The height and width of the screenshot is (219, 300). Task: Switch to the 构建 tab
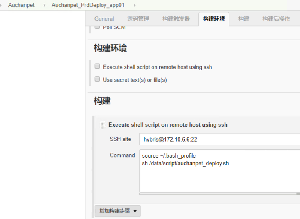point(243,19)
